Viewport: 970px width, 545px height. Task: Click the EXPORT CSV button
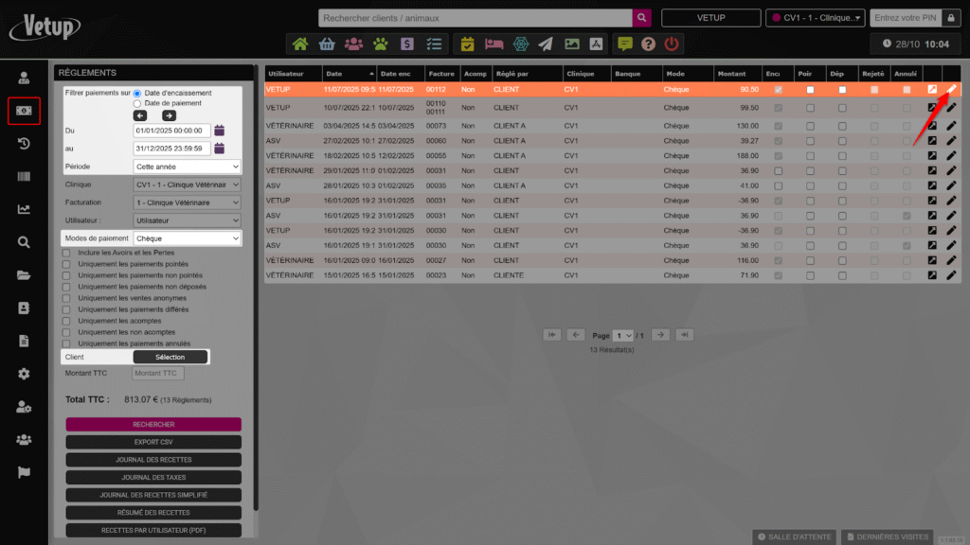click(153, 442)
